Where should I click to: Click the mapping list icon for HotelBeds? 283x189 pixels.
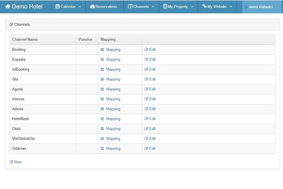point(102,119)
